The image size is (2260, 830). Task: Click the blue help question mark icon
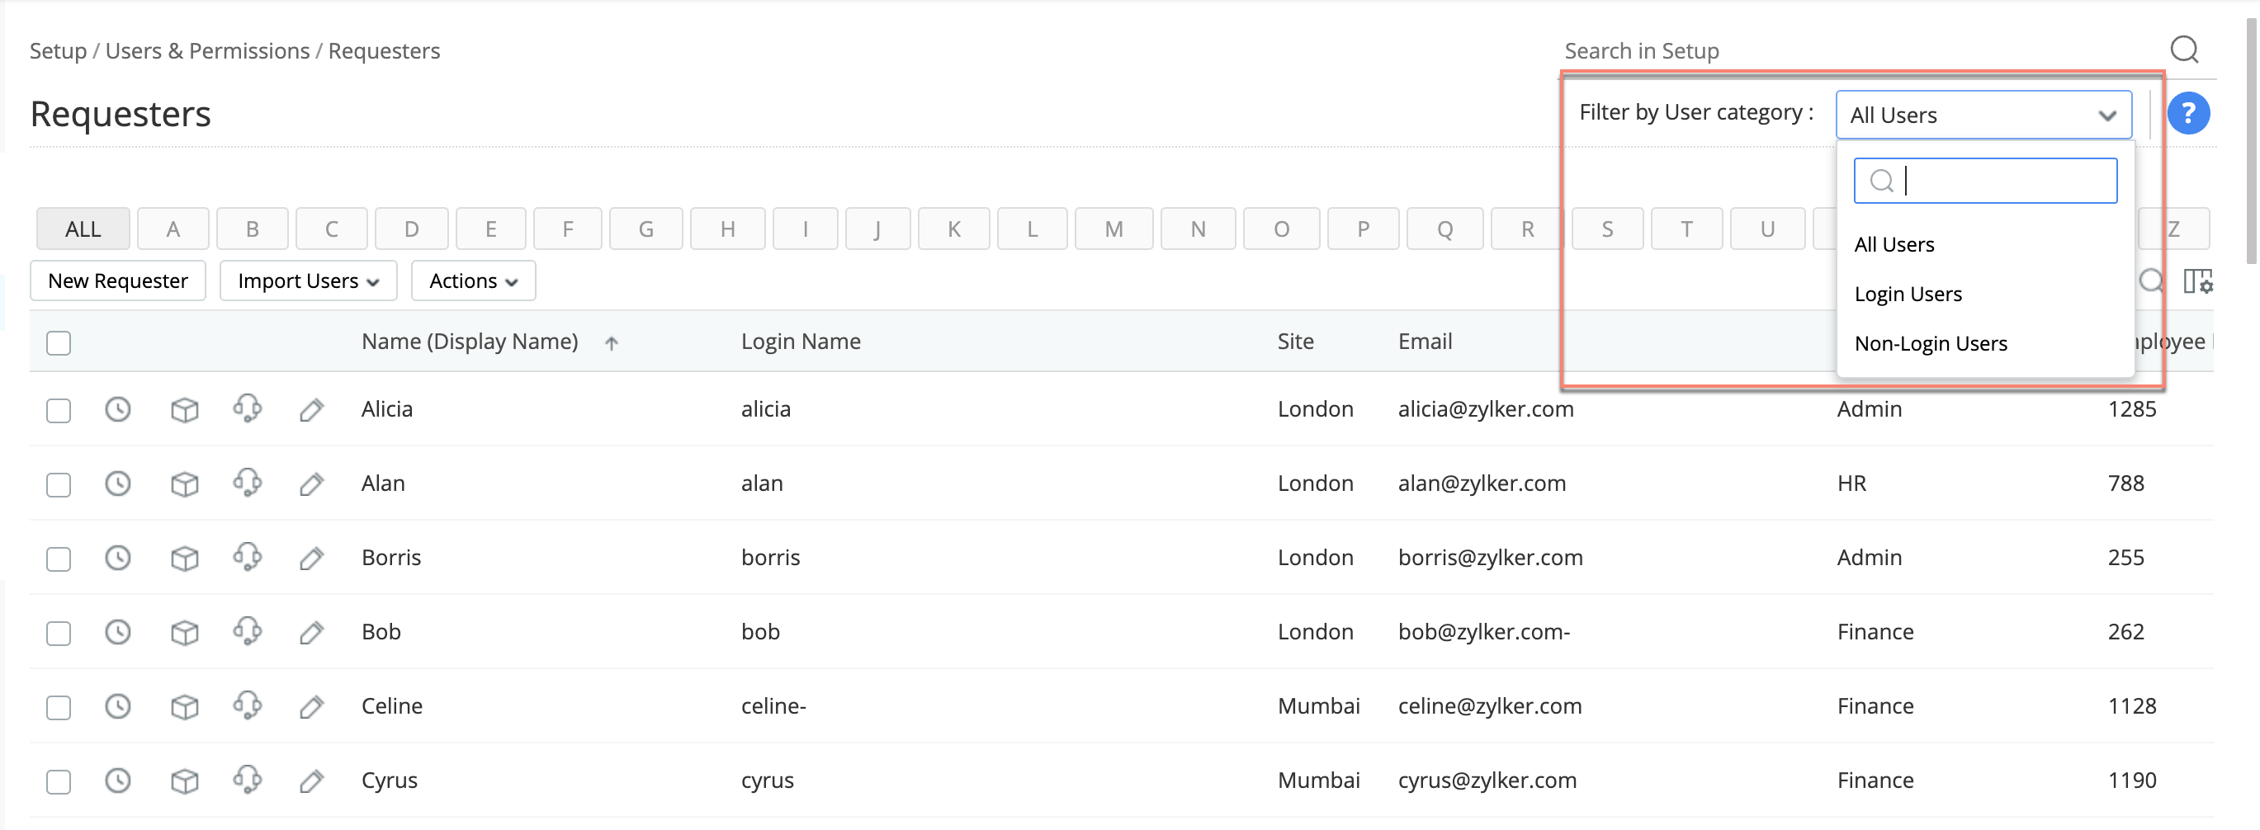(x=2187, y=113)
